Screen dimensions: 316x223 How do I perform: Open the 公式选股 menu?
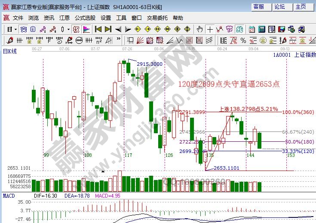(x=85, y=18)
